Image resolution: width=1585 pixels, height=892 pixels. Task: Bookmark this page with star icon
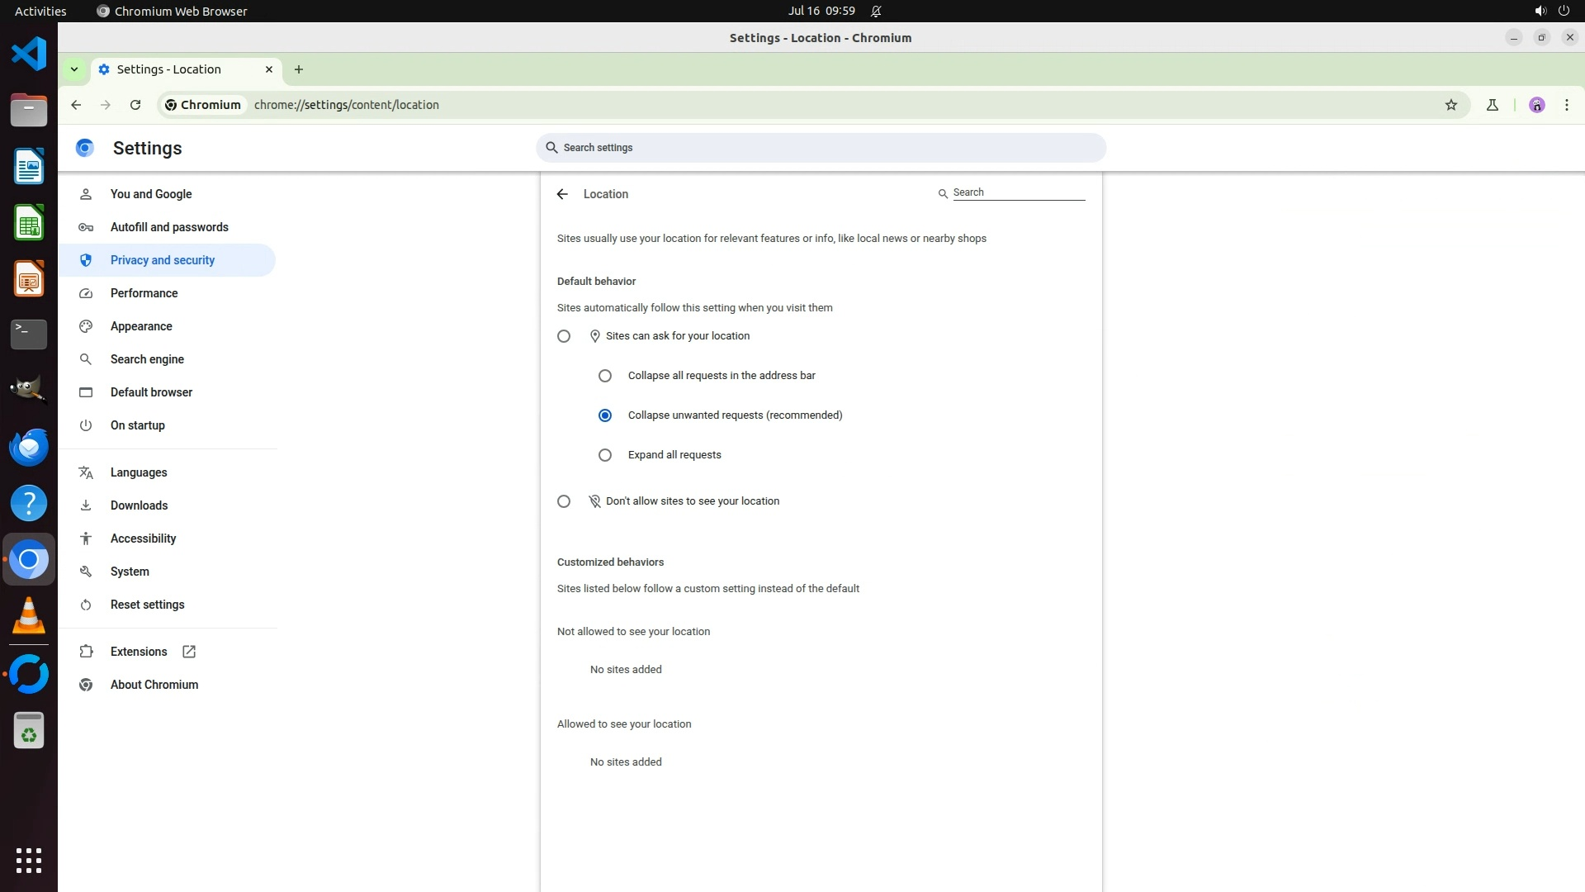click(x=1451, y=105)
